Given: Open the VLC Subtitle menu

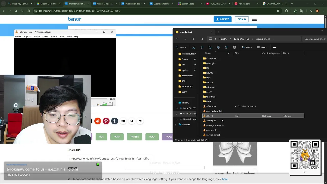Looking at the screenshot, I should pos(53,37).
